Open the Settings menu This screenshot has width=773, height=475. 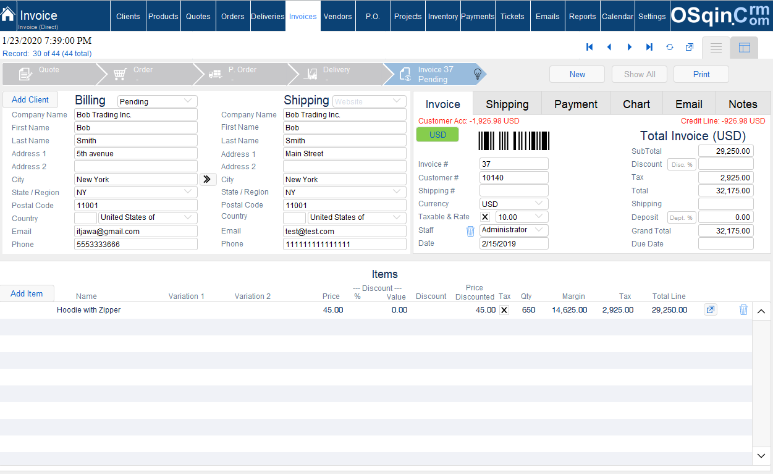[x=652, y=16]
